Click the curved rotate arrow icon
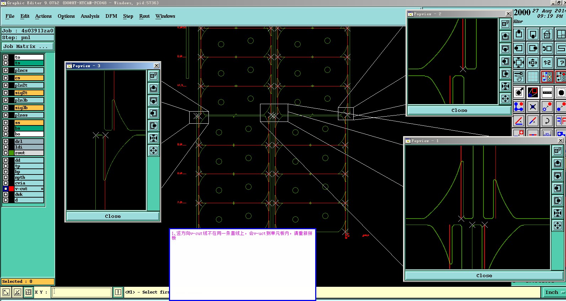566x301 pixels. point(547,120)
